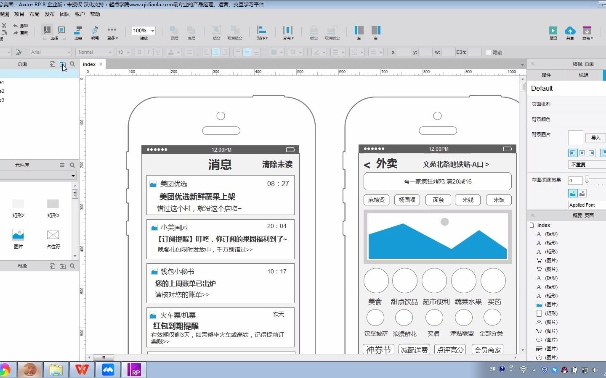606x378 pixels.
Task: Toggle center text alignment
Action: pyautogui.click(x=216, y=52)
